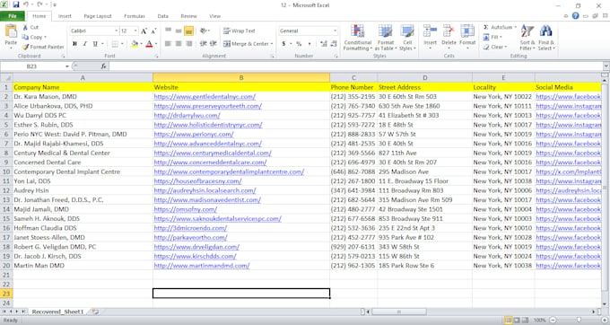Switch to the Review tab
The image size is (610, 325).
click(x=188, y=16)
